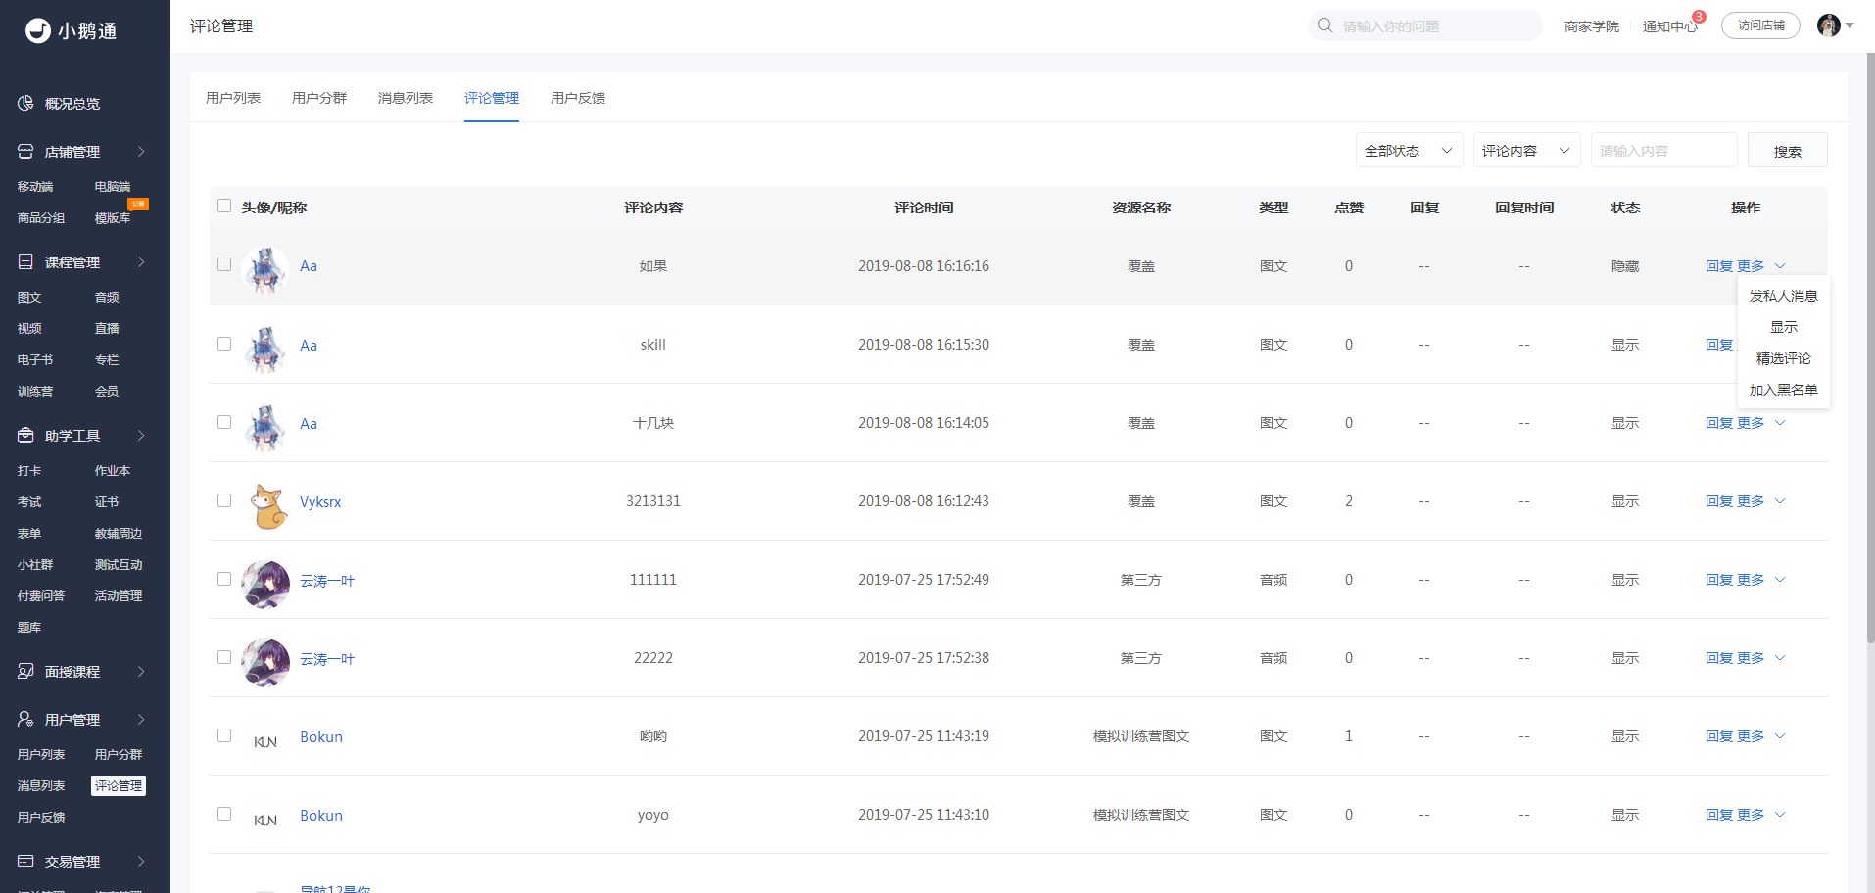Check the box for the 十几块 comment

click(224, 422)
